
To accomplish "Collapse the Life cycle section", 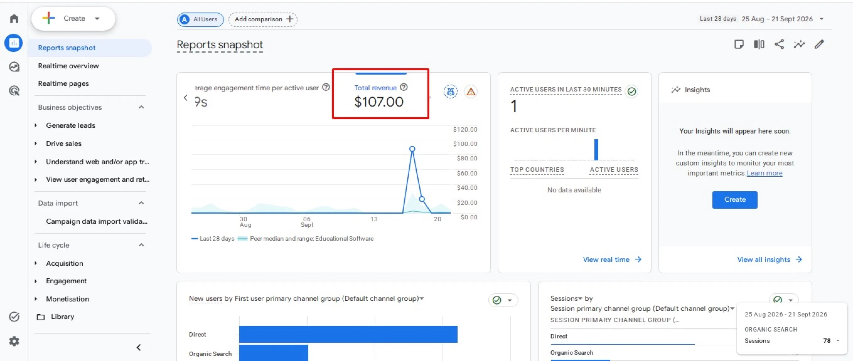I will (141, 245).
